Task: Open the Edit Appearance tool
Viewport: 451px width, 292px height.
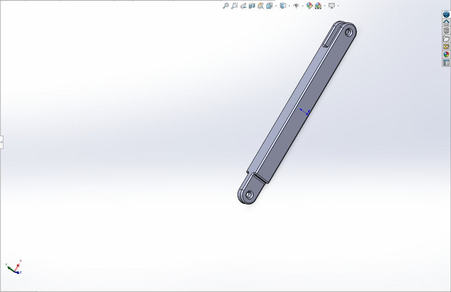Action: pyautogui.click(x=309, y=6)
